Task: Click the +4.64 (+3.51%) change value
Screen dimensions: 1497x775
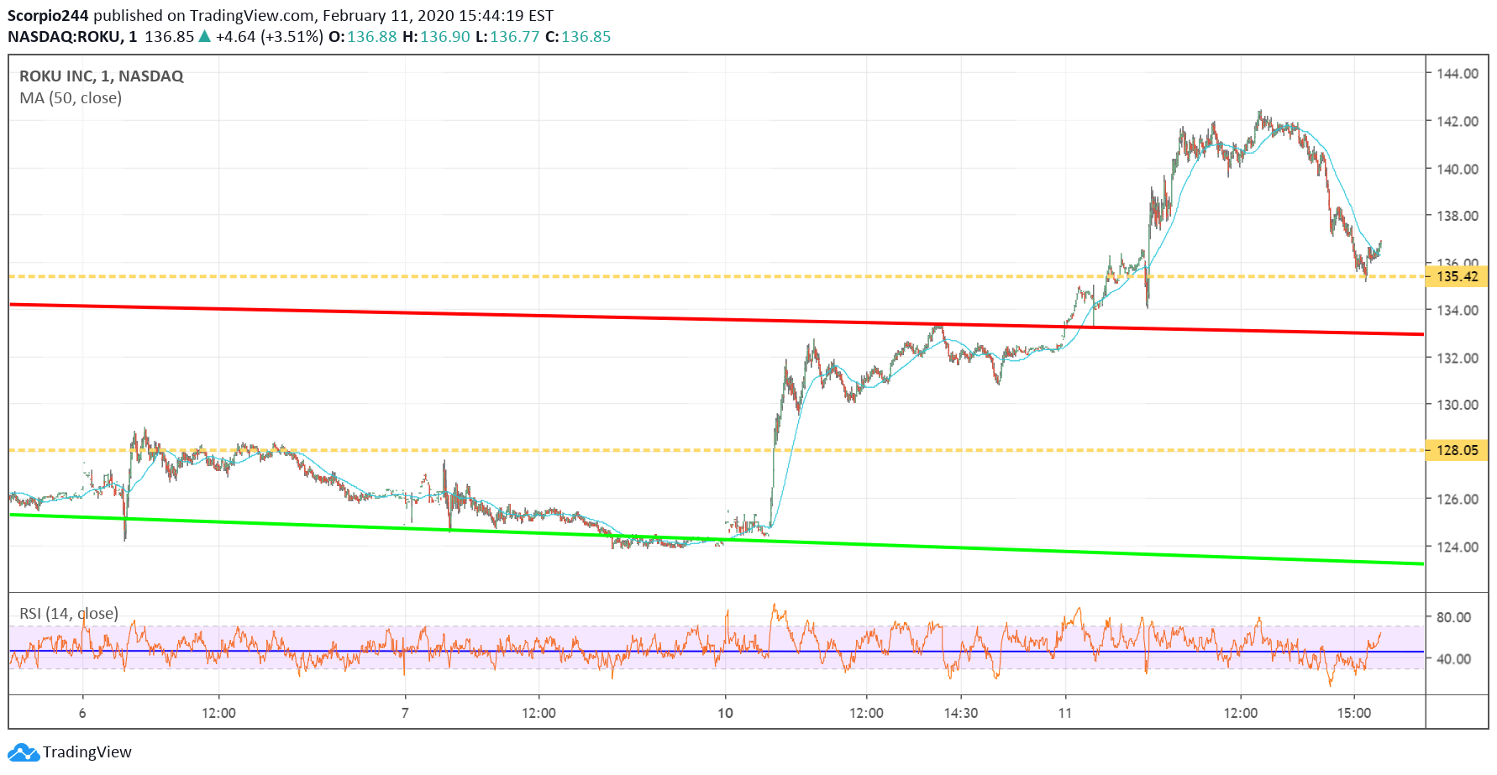Action: [x=269, y=37]
